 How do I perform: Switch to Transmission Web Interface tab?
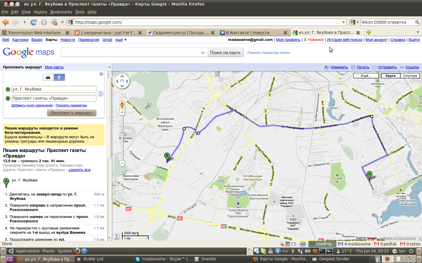pos(36,33)
